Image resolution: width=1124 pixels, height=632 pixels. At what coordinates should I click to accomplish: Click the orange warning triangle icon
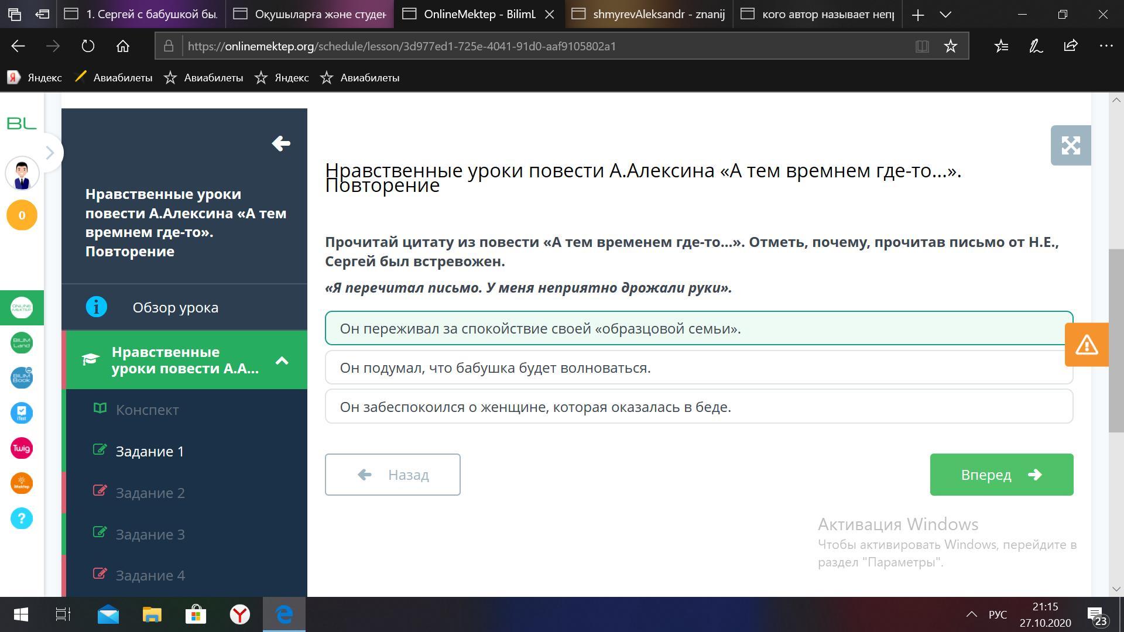tap(1086, 345)
